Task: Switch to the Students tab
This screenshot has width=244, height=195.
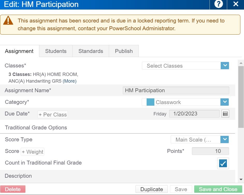Action: 56,51
